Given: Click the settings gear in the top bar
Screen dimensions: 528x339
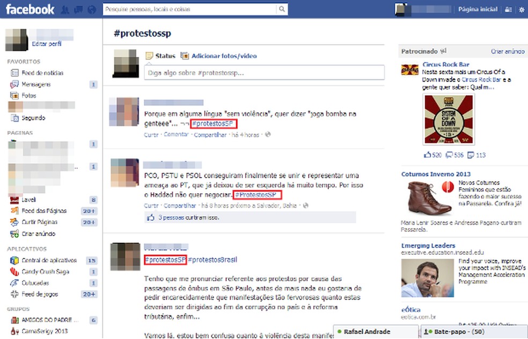Looking at the screenshot, I should click(521, 9).
